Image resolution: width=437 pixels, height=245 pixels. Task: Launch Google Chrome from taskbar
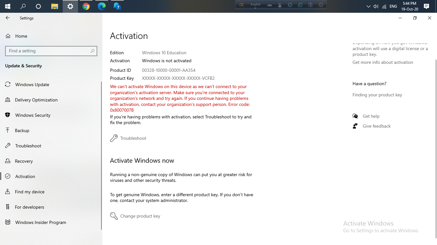86,6
